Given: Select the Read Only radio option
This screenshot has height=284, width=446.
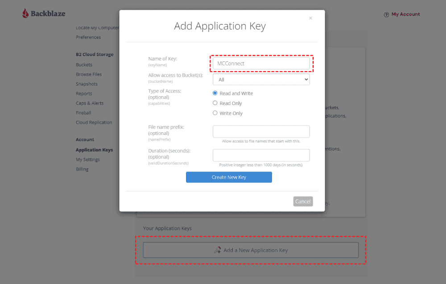Looking at the screenshot, I should (215, 103).
